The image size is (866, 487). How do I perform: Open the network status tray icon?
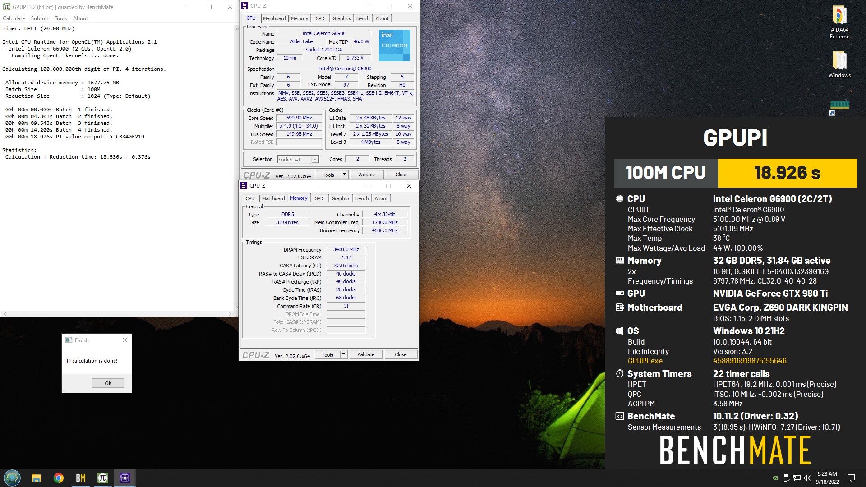click(x=797, y=478)
